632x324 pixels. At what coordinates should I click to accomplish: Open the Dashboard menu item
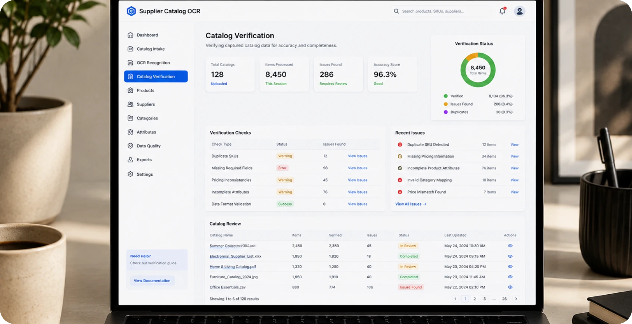(156, 35)
